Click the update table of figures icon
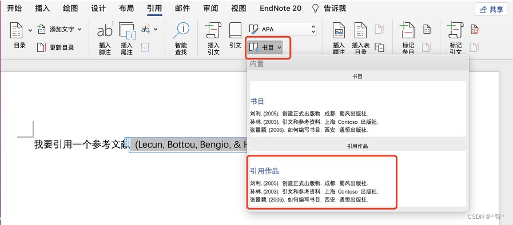 (x=379, y=29)
